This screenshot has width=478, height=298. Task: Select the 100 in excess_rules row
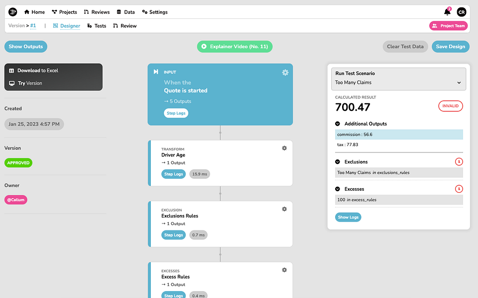coord(399,200)
